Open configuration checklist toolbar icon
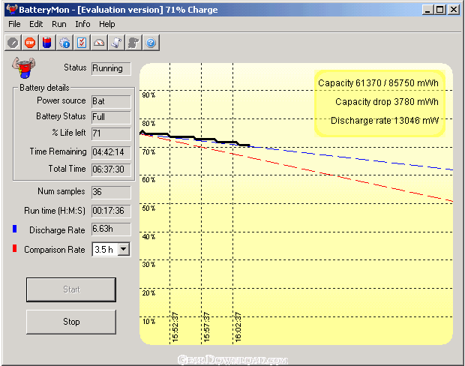The image size is (465, 366). (x=82, y=43)
